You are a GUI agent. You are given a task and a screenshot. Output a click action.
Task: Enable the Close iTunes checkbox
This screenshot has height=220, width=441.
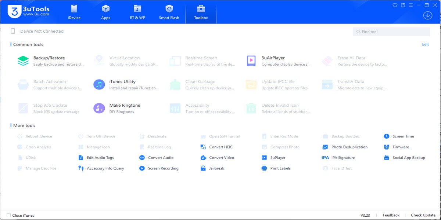pyautogui.click(x=8, y=215)
